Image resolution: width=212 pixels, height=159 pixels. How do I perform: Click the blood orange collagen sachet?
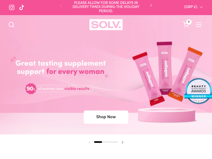tap(185, 74)
